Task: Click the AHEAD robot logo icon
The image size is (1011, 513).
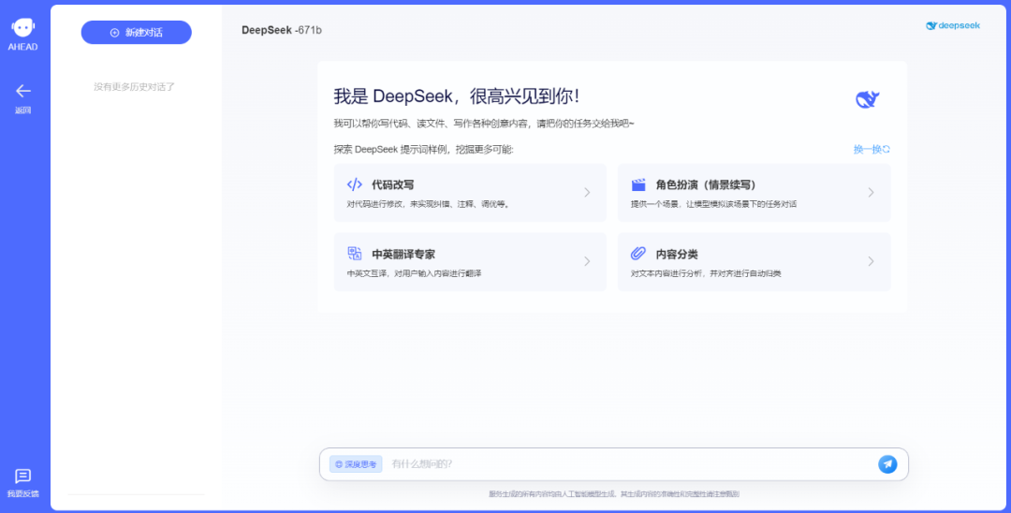Action: [x=22, y=28]
